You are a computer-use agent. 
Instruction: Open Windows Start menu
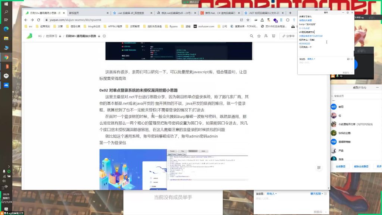coord(6,4)
